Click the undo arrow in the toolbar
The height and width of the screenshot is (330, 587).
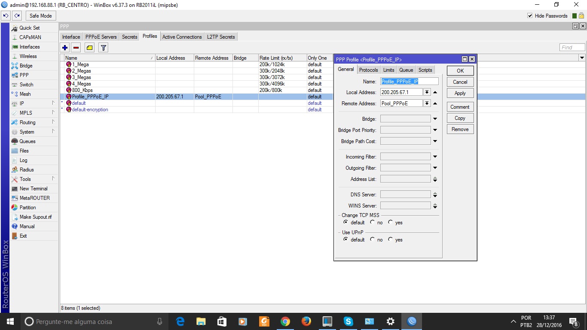(6, 16)
